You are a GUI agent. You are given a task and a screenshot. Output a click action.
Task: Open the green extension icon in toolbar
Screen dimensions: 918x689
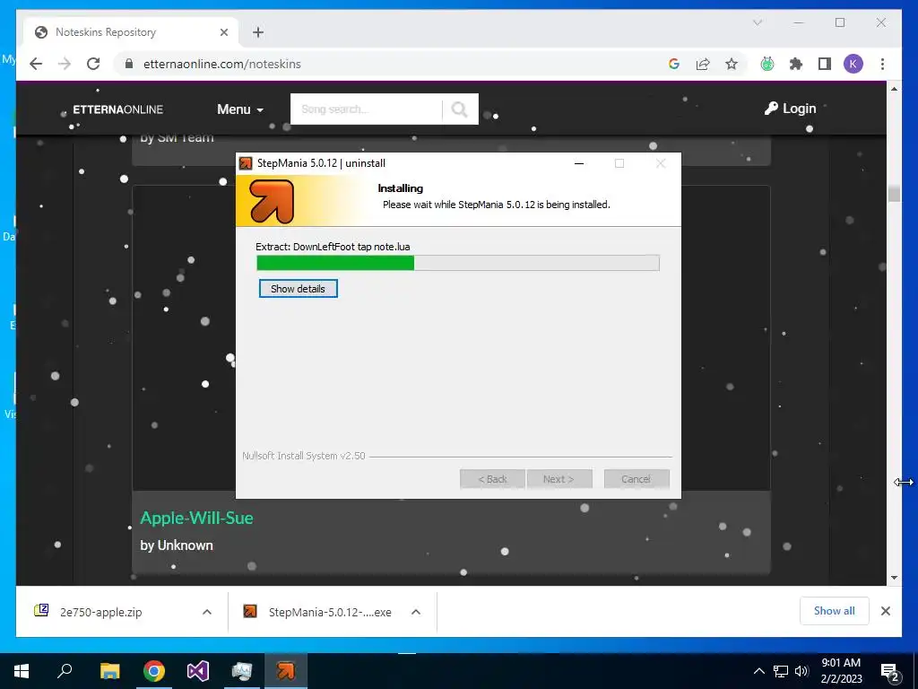pos(767,64)
